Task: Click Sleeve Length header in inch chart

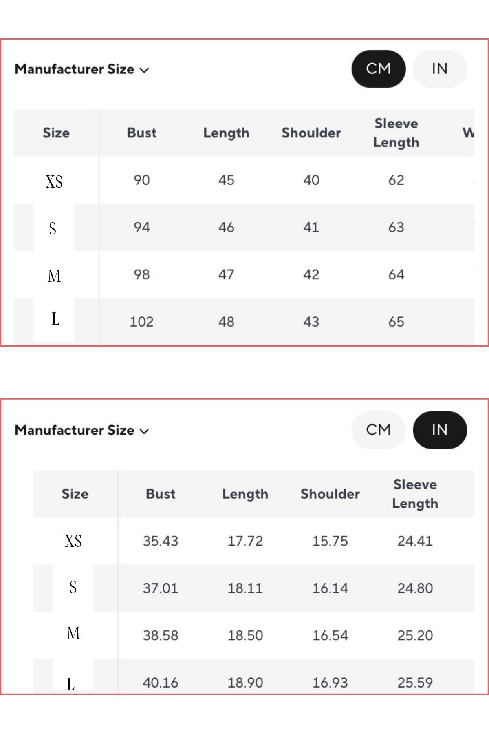Action: [x=415, y=494]
